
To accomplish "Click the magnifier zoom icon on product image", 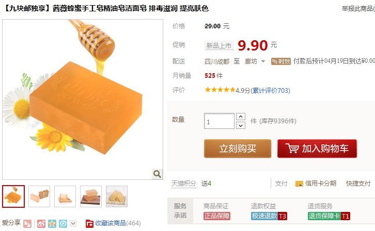I will 157,174.
